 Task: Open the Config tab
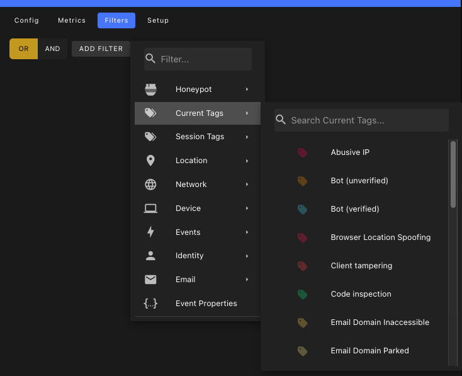tap(26, 20)
